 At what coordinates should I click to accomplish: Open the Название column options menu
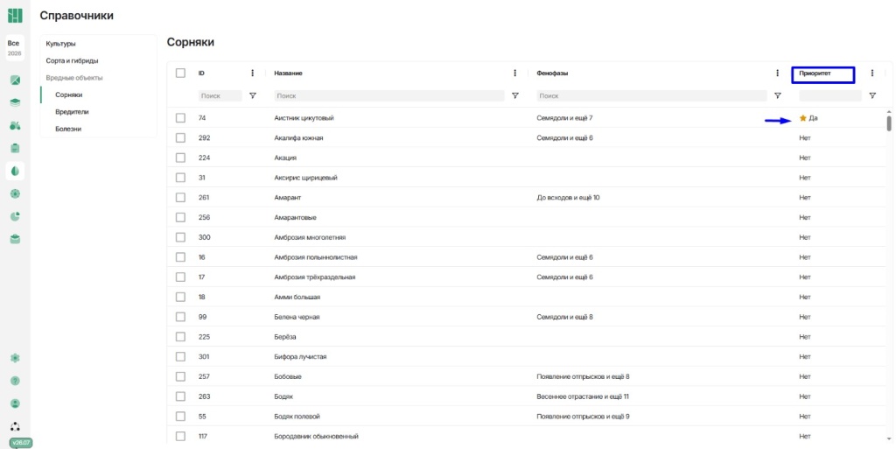click(514, 74)
